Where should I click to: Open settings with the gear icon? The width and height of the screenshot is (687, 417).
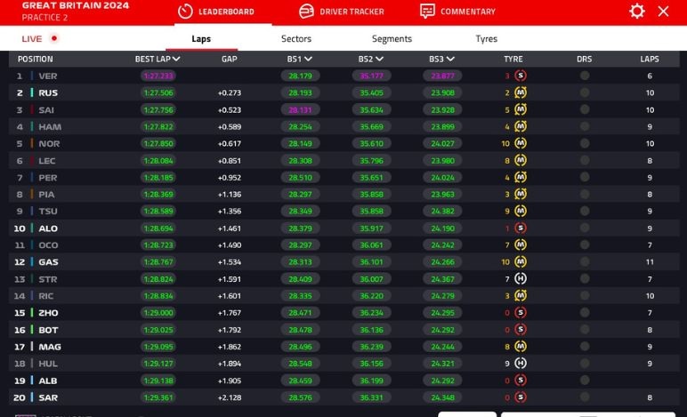coord(636,12)
